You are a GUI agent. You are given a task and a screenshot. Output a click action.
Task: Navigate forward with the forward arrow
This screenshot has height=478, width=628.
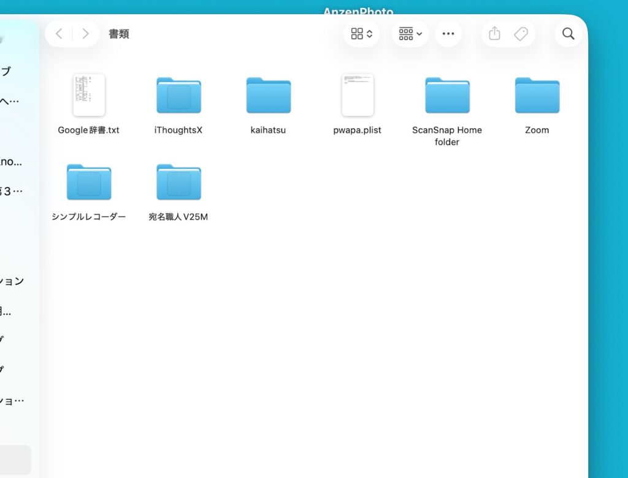click(x=85, y=34)
